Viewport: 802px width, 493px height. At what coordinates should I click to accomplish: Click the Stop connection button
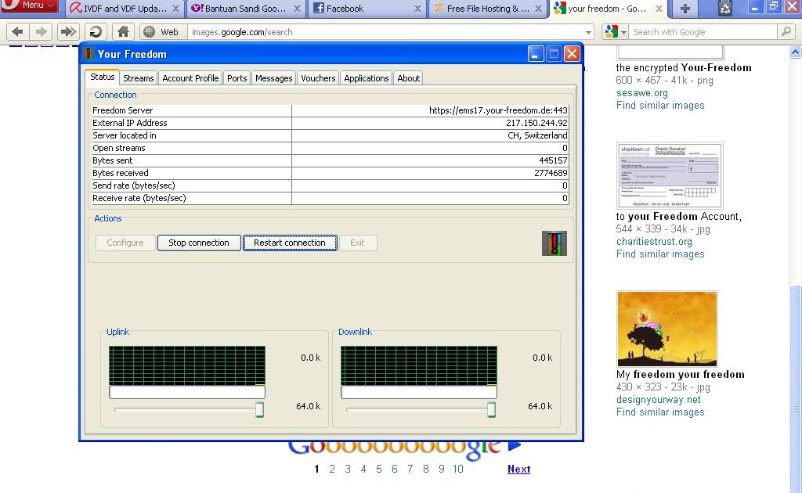pos(199,243)
